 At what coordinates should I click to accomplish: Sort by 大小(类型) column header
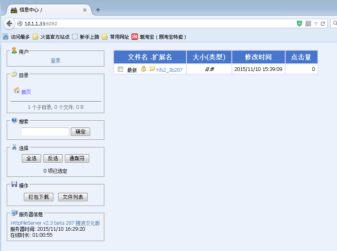pyautogui.click(x=209, y=57)
